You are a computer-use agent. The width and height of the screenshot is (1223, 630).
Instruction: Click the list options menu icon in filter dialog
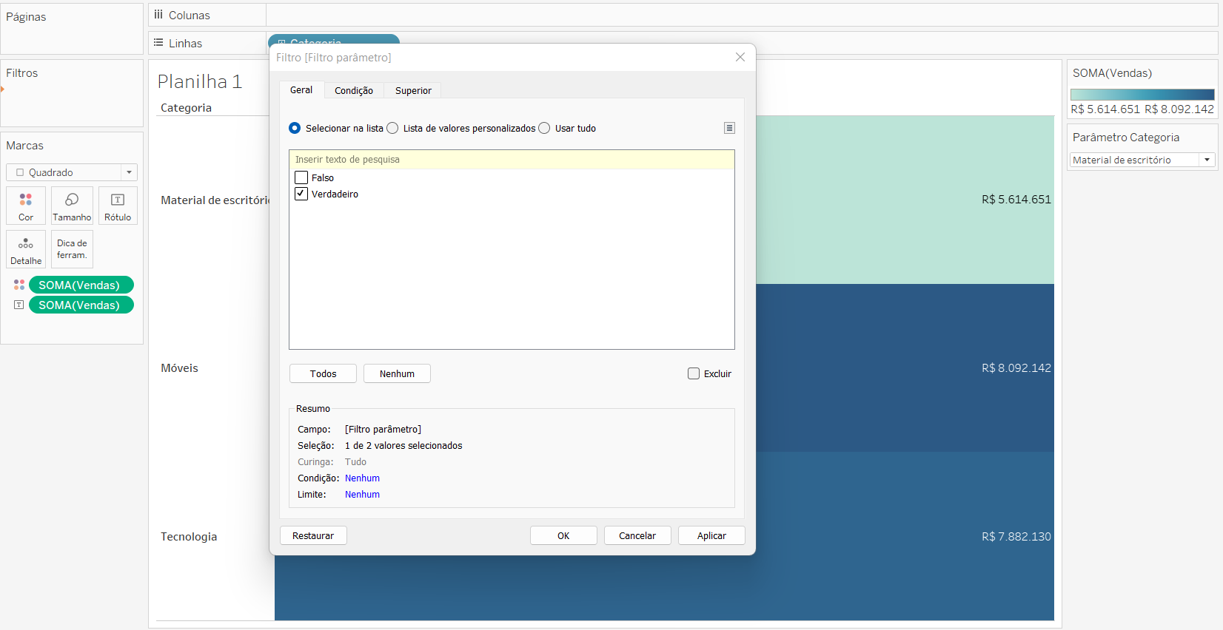(729, 128)
